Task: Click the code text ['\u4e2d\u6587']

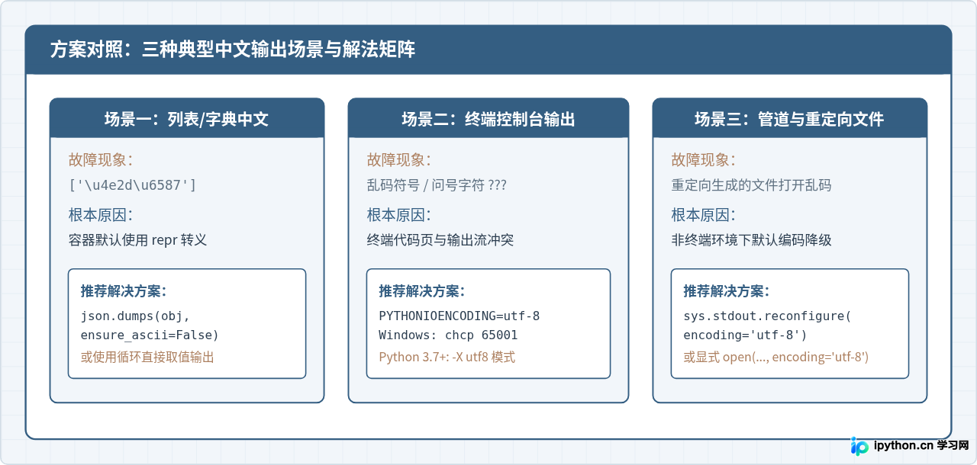Action: (133, 185)
